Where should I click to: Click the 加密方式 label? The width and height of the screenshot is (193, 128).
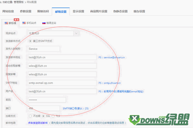[11, 116]
